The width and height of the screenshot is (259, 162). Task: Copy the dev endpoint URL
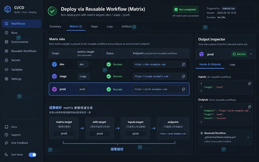click(183, 65)
